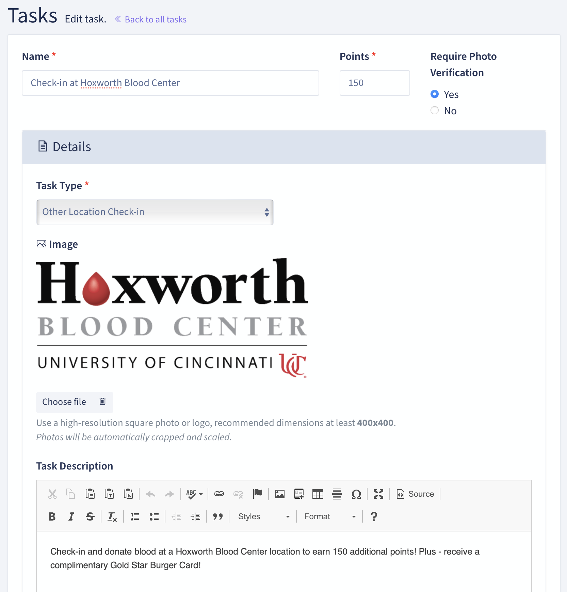The width and height of the screenshot is (567, 592).
Task: Open the Task Type dropdown
Action: tap(155, 212)
